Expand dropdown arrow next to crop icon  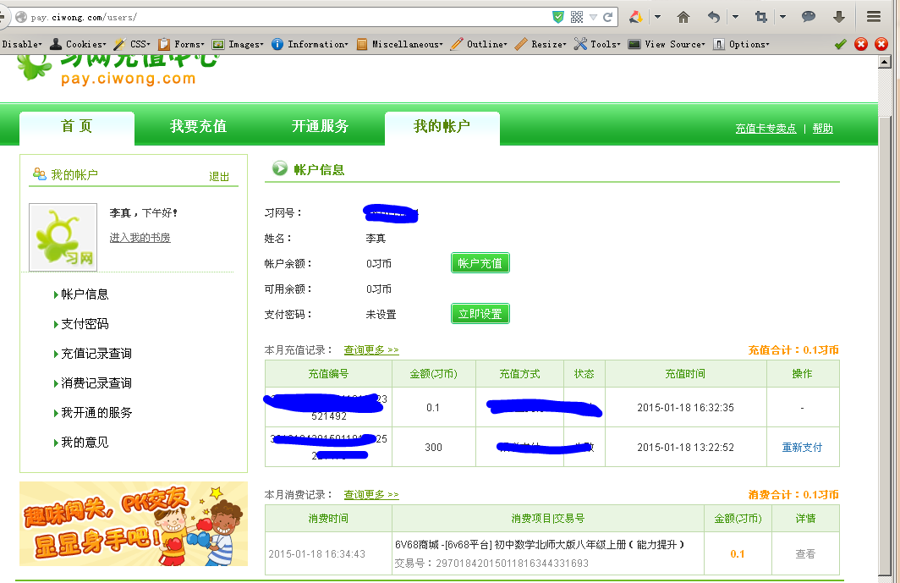click(x=782, y=17)
